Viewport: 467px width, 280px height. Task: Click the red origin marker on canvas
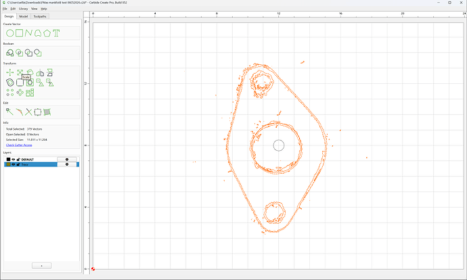(x=93, y=269)
